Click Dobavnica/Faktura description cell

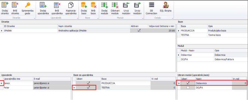tap(230, 59)
